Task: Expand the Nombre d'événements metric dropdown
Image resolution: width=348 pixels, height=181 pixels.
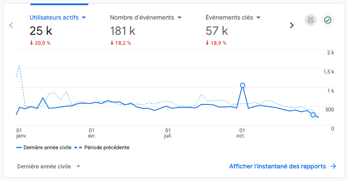Action: click(x=180, y=18)
